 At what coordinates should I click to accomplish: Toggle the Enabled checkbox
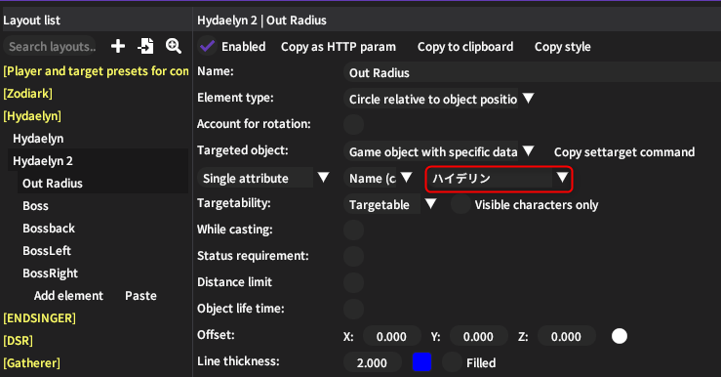coord(208,46)
